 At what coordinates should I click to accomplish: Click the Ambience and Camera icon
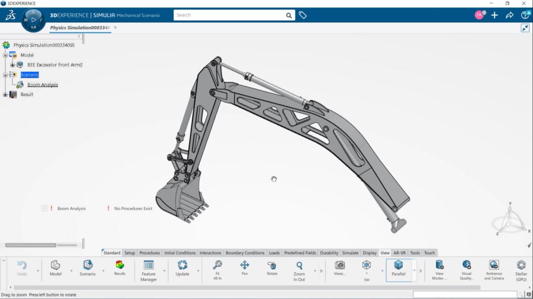pyautogui.click(x=494, y=268)
